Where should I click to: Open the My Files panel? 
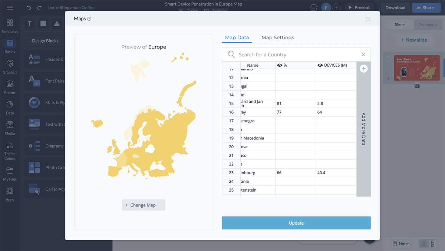tap(10, 174)
